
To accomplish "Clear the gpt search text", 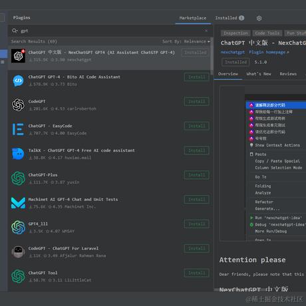I will point(206,31).
